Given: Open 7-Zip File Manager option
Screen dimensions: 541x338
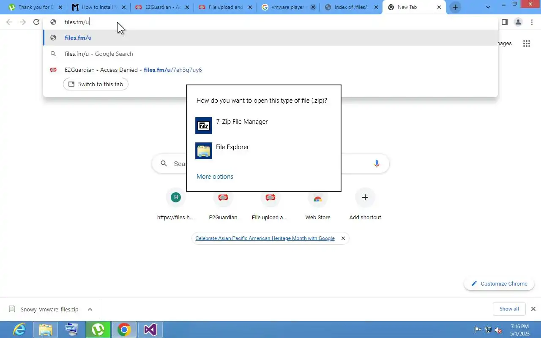Looking at the screenshot, I should click(263, 125).
